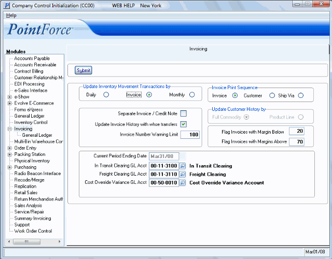The width and height of the screenshot is (332, 259).
Task: Open WEB HELP in the title bar
Action: (x=123, y=6)
